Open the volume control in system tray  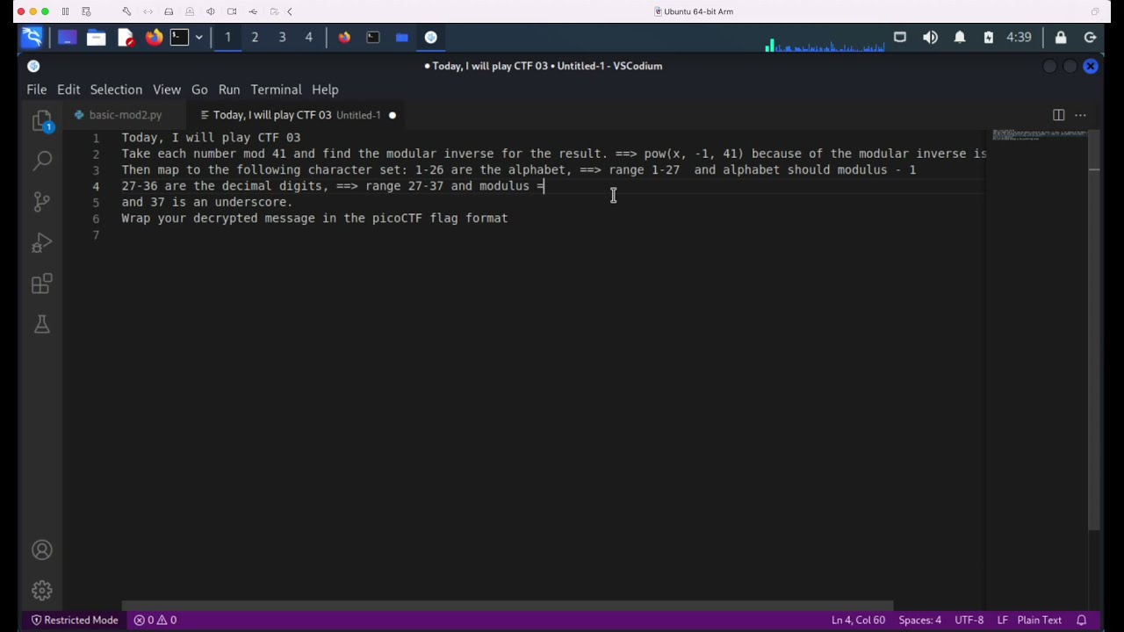[x=930, y=37]
